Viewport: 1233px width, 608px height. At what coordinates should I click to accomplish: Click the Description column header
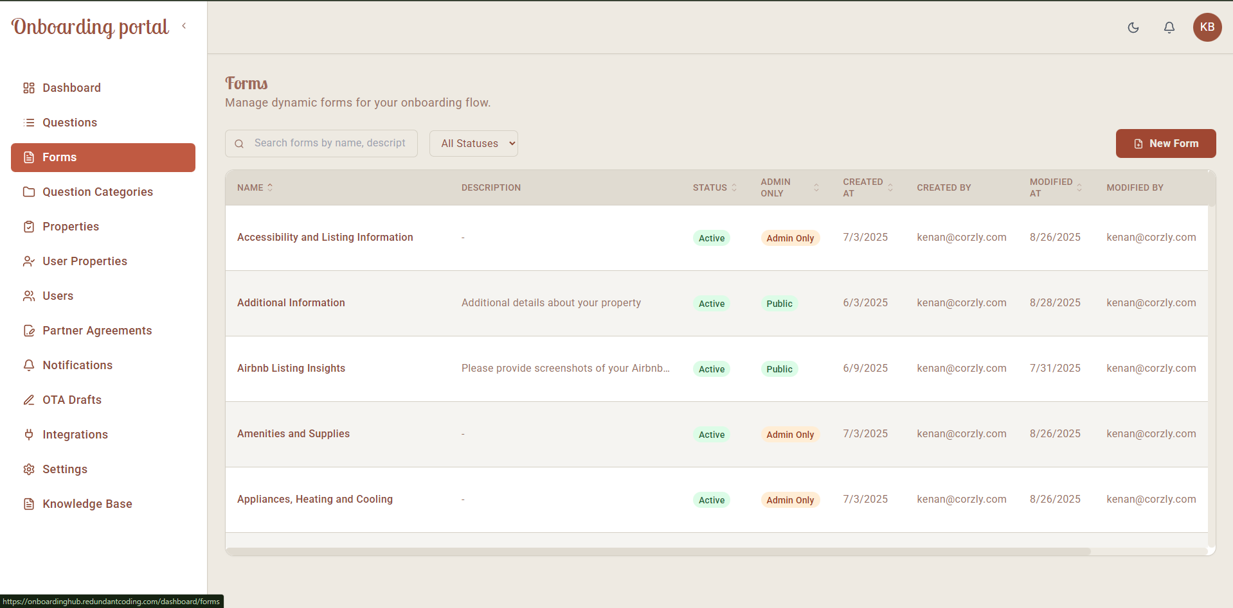(491, 187)
